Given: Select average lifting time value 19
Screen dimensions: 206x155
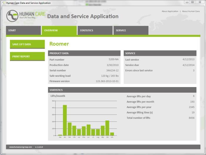Looking at the screenshot, I should point(193,113).
